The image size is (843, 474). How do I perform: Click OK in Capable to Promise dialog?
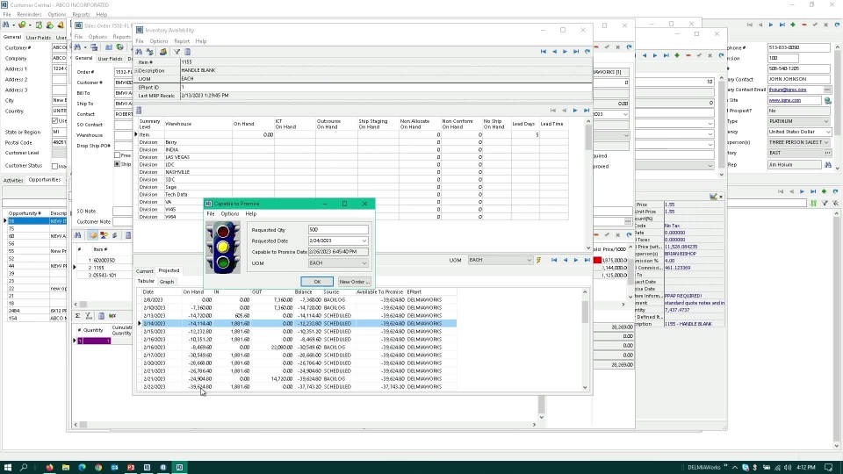tap(317, 282)
